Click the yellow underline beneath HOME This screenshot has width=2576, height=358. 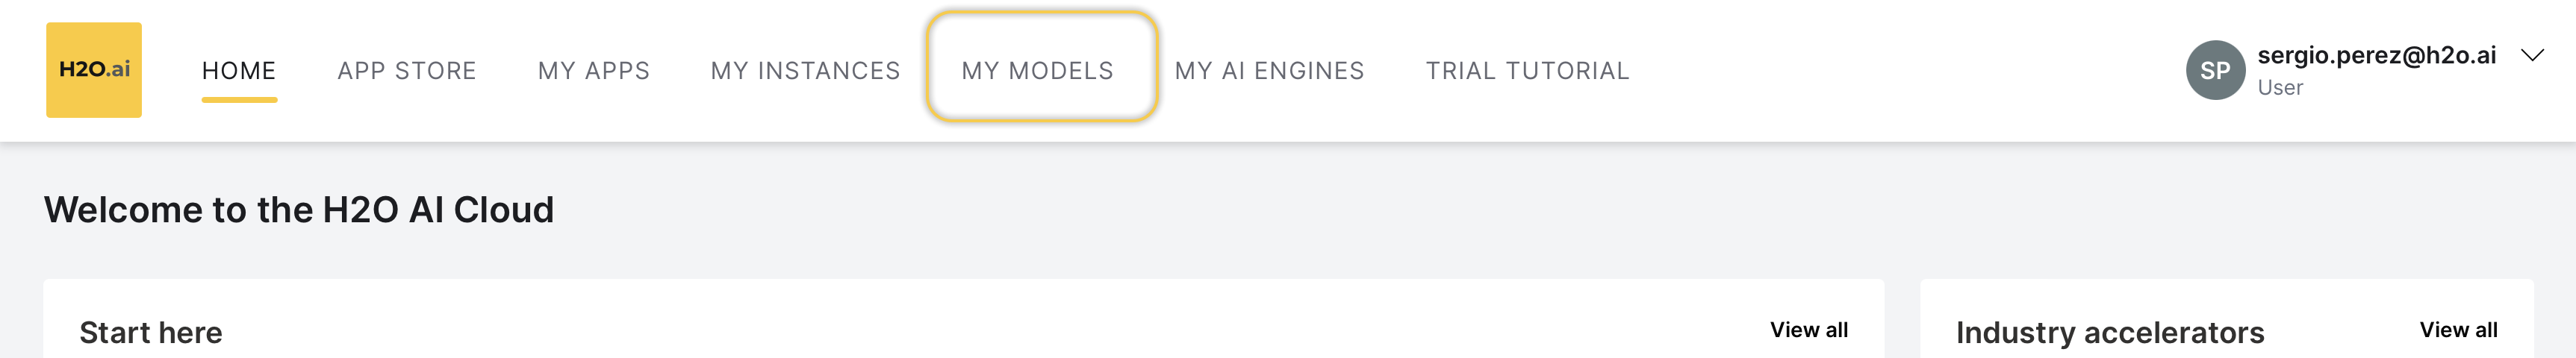(x=239, y=100)
